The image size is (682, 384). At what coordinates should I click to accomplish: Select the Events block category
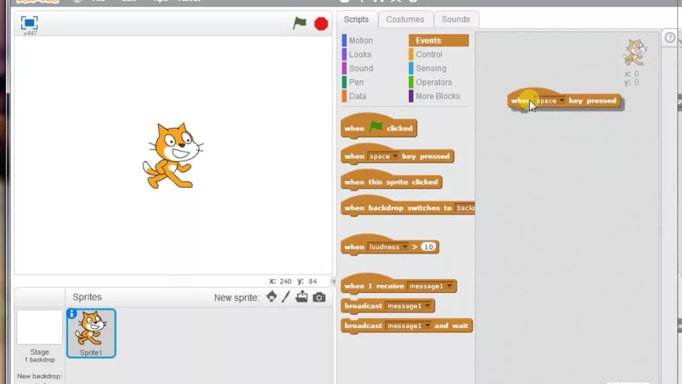click(x=439, y=41)
